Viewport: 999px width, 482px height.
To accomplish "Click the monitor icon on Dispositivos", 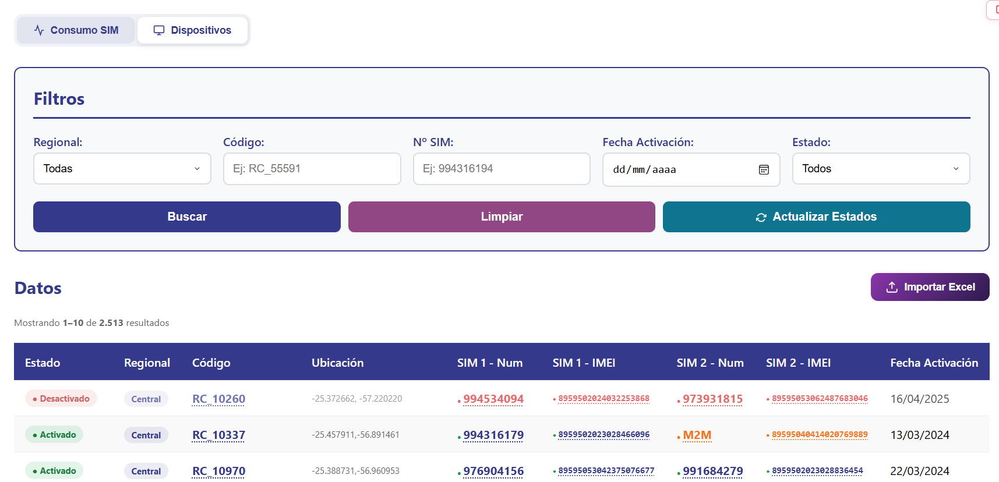I will coord(159,30).
